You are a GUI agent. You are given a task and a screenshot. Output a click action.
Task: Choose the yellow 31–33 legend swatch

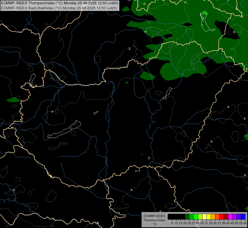[x=209, y=217]
